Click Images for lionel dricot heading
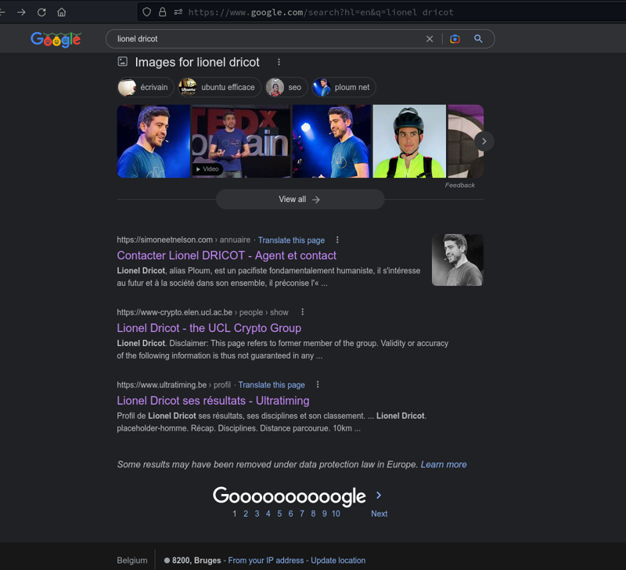The height and width of the screenshot is (570, 626). point(197,63)
